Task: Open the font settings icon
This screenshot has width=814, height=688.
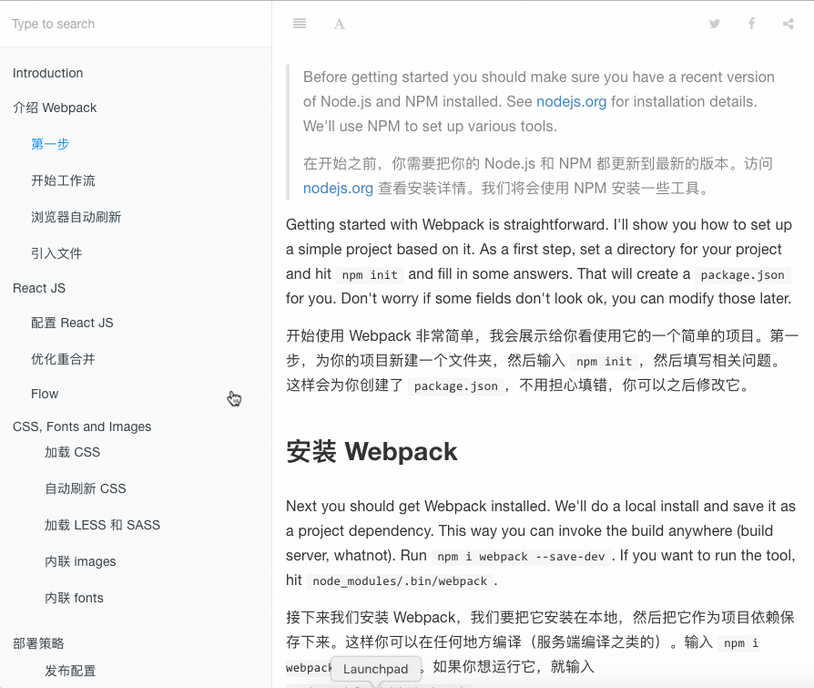Action: [339, 24]
